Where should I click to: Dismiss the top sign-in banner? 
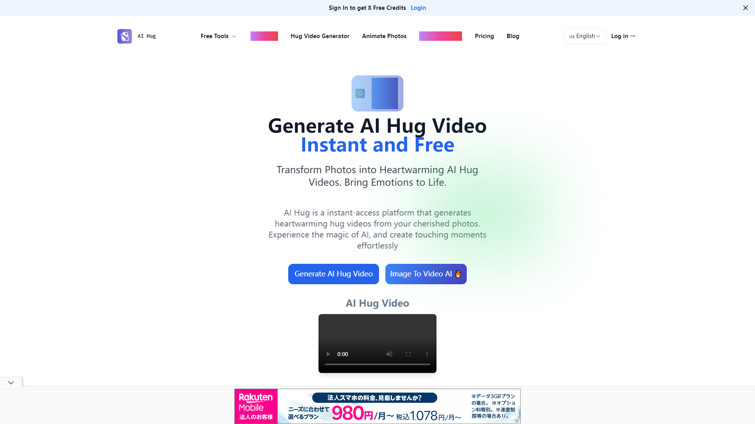click(746, 8)
